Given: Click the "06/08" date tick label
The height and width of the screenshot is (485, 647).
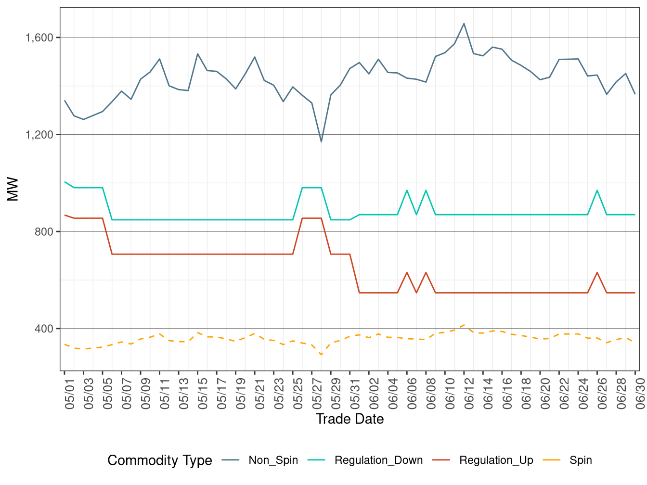Looking at the screenshot, I should point(431,394).
